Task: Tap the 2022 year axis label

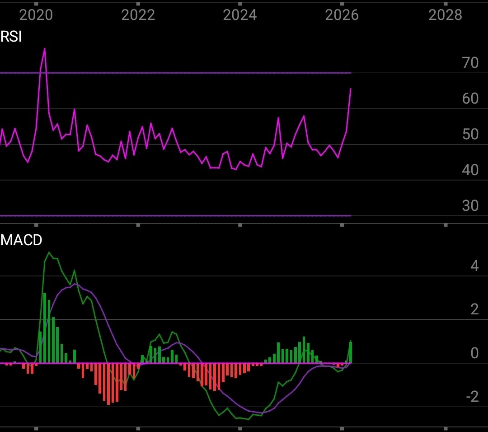Action: [138, 15]
